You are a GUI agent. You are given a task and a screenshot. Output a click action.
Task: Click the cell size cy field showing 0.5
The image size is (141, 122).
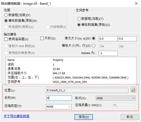pyautogui.click(x=127, y=39)
